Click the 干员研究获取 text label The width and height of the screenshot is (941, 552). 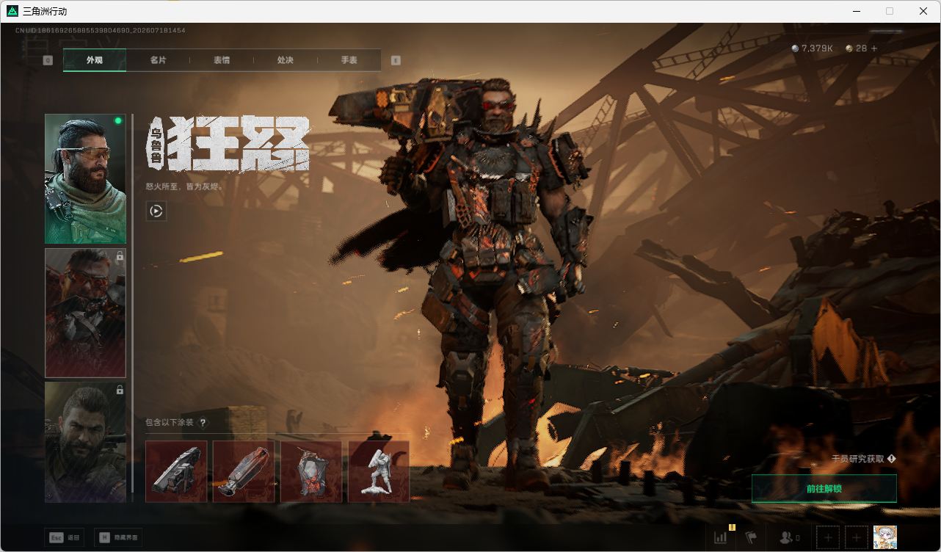click(857, 459)
